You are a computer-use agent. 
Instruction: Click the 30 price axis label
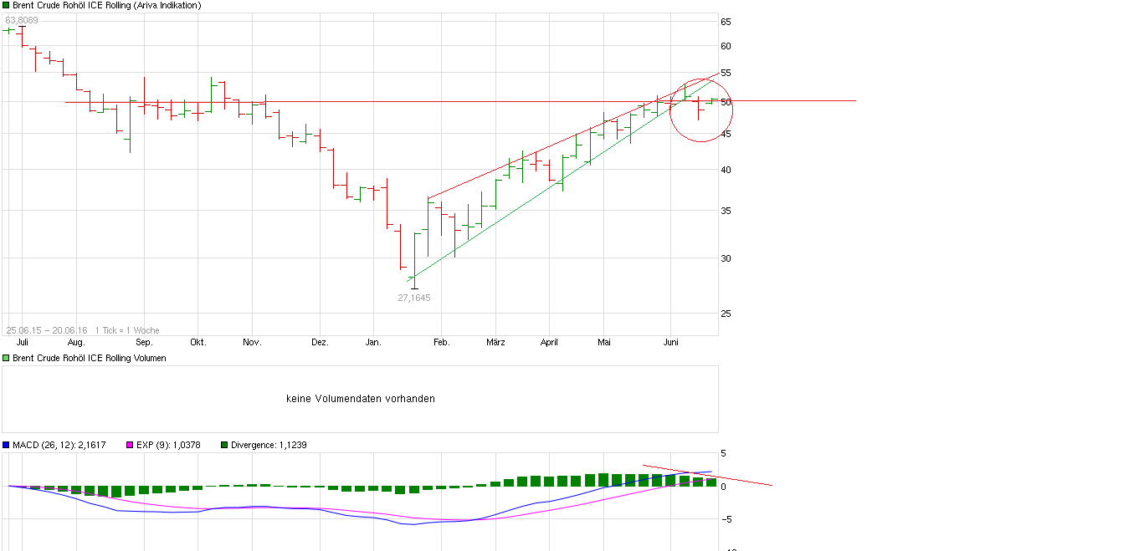(x=726, y=258)
